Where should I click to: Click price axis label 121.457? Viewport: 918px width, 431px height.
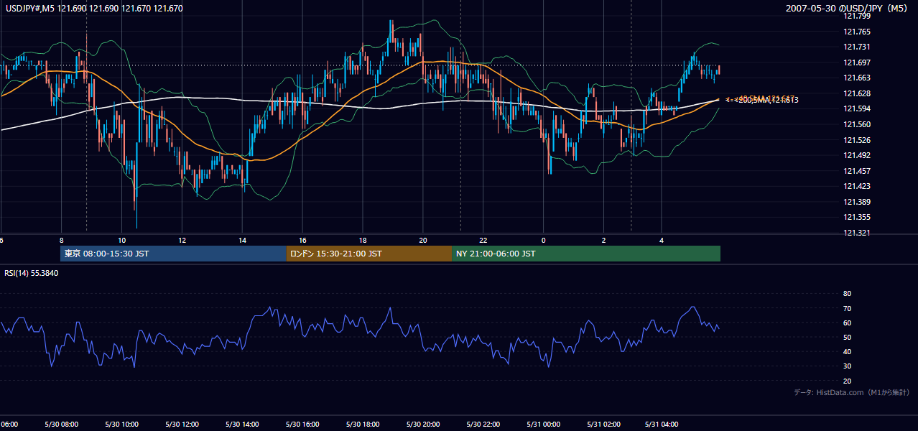click(857, 171)
